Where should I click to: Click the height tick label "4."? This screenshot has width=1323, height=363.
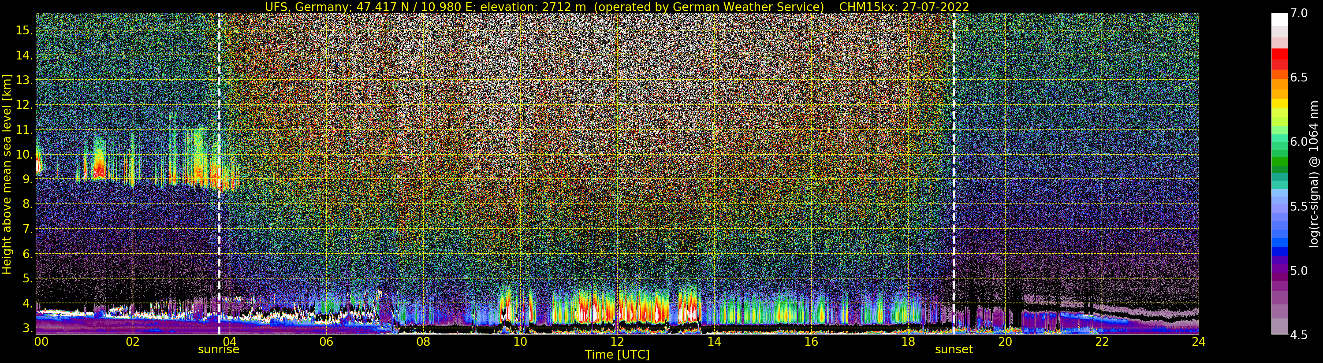pos(27,304)
